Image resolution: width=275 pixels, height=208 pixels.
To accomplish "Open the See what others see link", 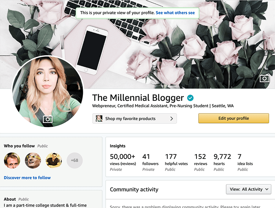I will point(175,13).
